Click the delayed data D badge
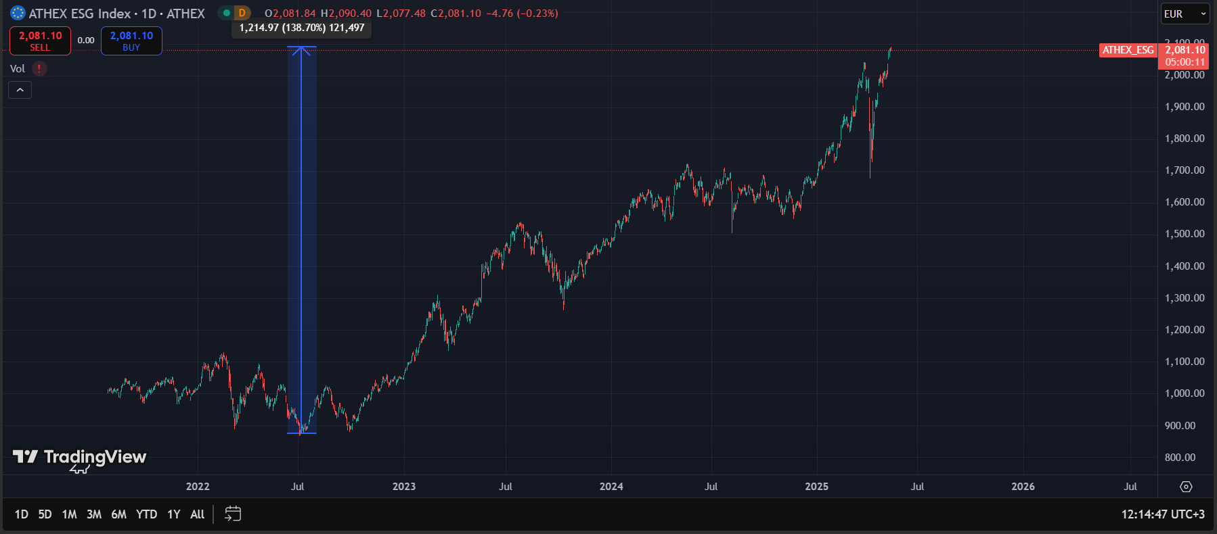The height and width of the screenshot is (534, 1217). click(x=242, y=13)
